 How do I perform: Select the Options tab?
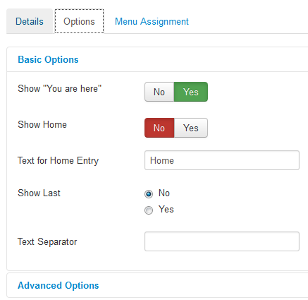(79, 21)
